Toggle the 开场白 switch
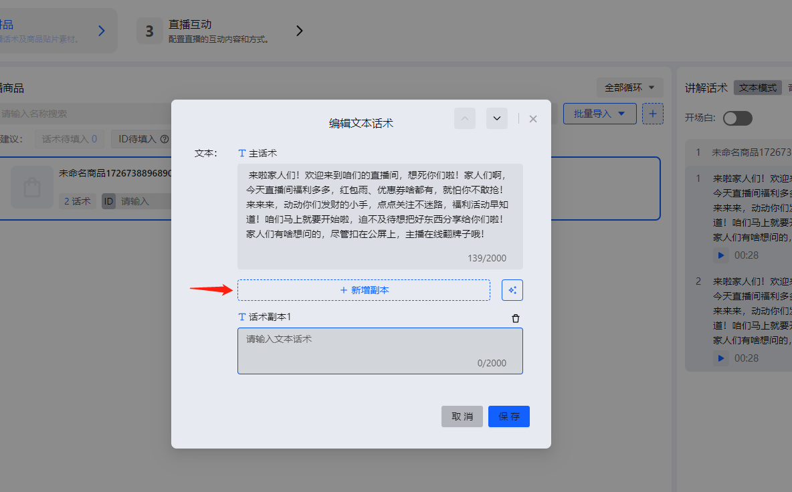 point(737,118)
